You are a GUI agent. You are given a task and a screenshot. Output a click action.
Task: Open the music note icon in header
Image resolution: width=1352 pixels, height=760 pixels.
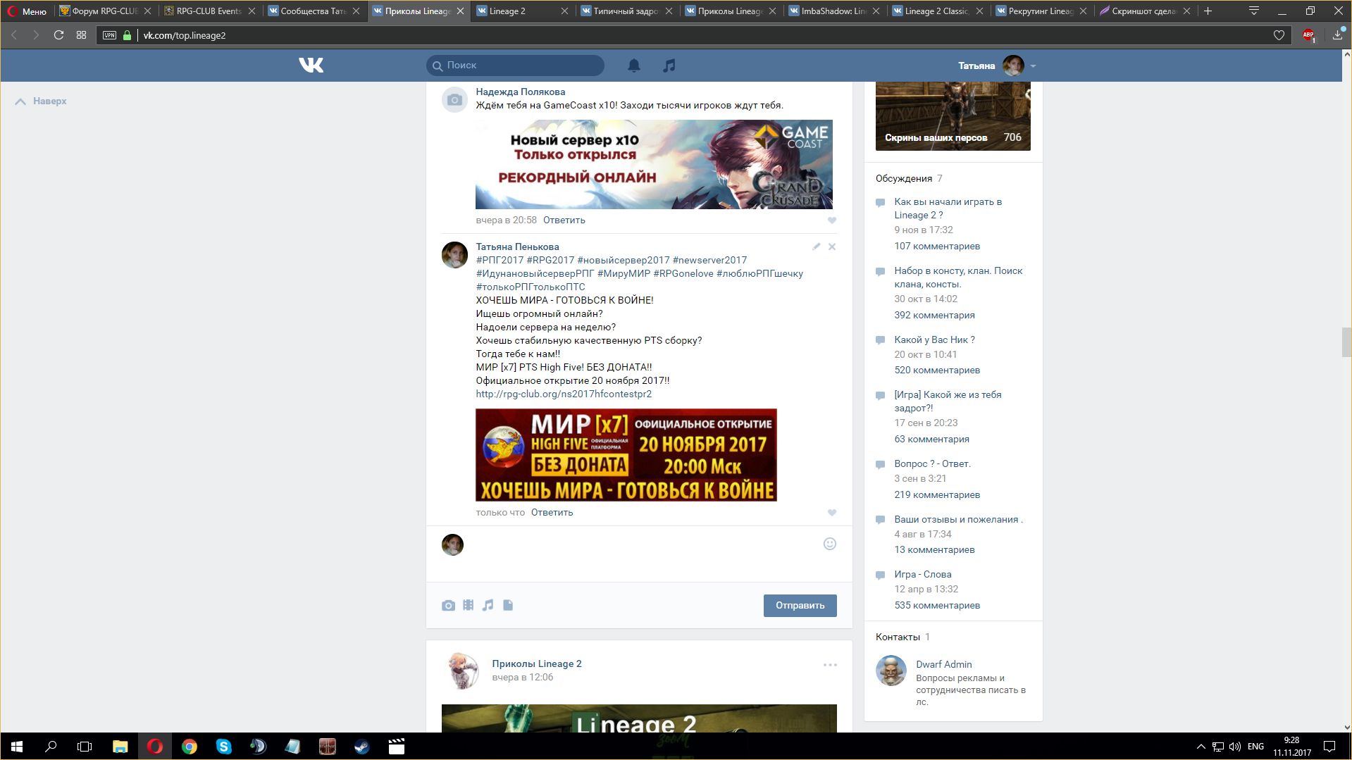tap(669, 66)
